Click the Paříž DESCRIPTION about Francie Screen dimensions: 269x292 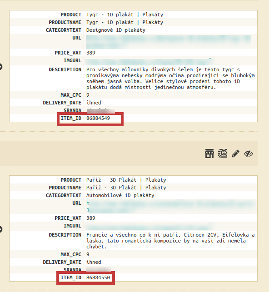point(170,241)
